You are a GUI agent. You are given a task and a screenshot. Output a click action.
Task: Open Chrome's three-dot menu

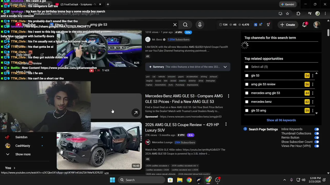pyautogui.click(x=325, y=14)
